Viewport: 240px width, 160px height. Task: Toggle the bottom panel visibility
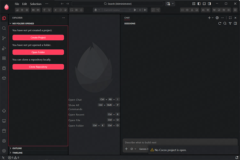204,4
